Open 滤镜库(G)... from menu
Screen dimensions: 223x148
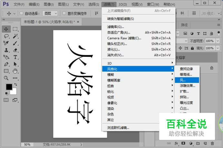139,27
